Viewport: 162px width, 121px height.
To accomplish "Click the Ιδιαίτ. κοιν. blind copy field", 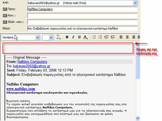I will point(82,22).
